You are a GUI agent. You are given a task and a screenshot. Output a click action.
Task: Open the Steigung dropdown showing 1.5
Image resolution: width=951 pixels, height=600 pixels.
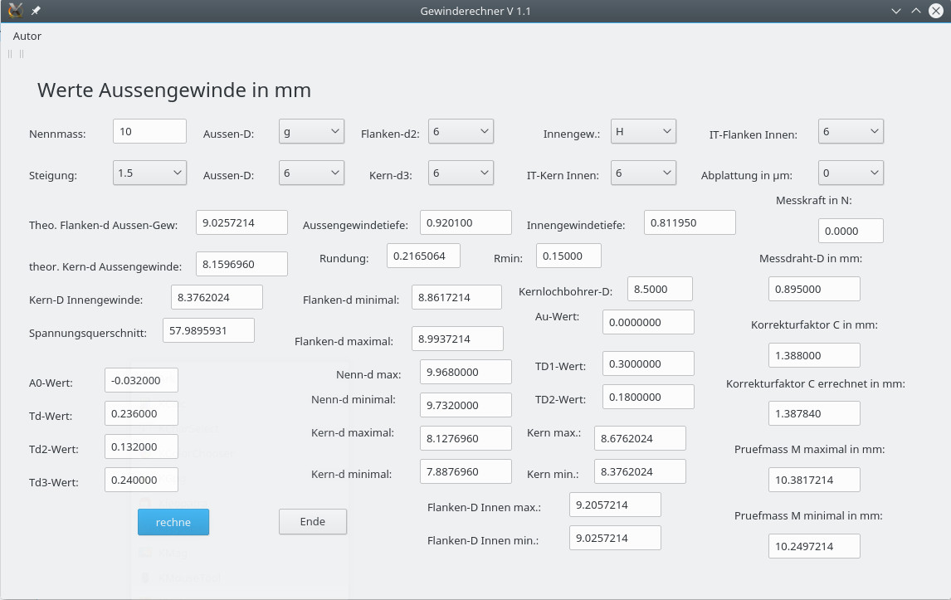[x=150, y=173]
